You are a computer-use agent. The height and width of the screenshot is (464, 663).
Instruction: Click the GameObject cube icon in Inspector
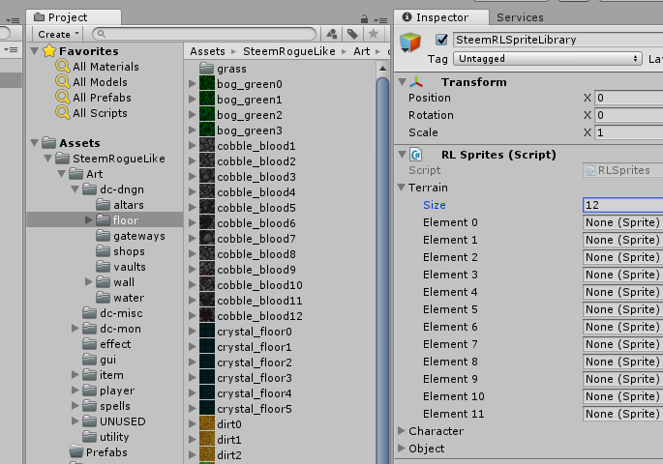click(x=410, y=43)
